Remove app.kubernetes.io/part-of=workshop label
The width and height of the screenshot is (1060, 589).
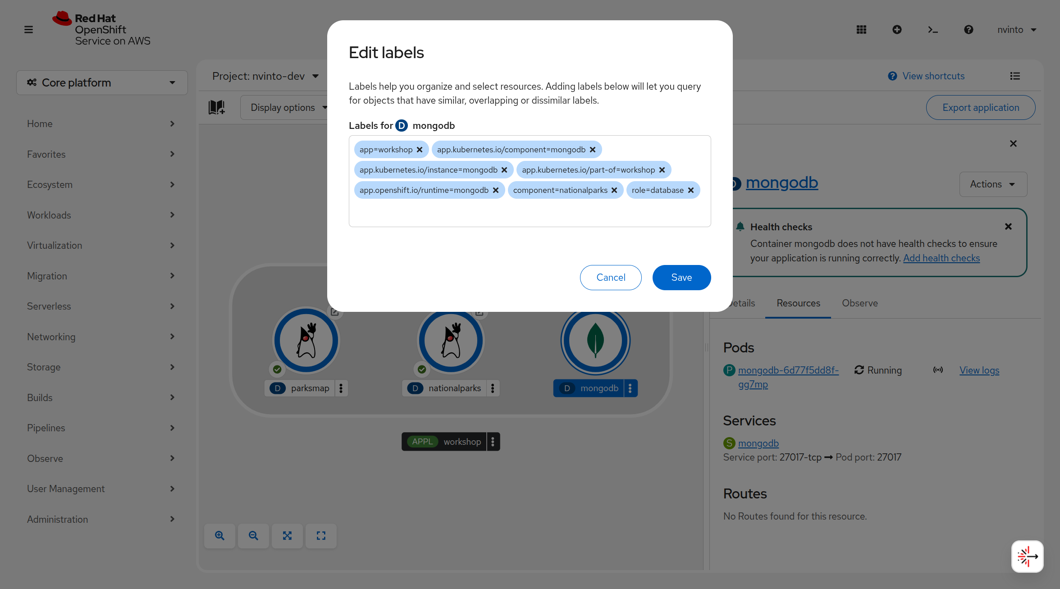(662, 170)
